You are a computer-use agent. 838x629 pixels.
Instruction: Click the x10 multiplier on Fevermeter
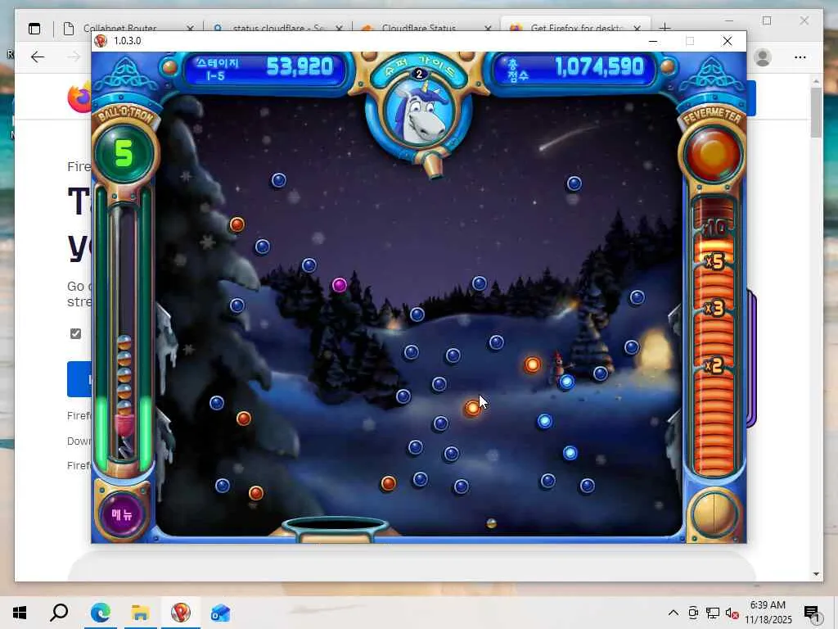(x=714, y=229)
